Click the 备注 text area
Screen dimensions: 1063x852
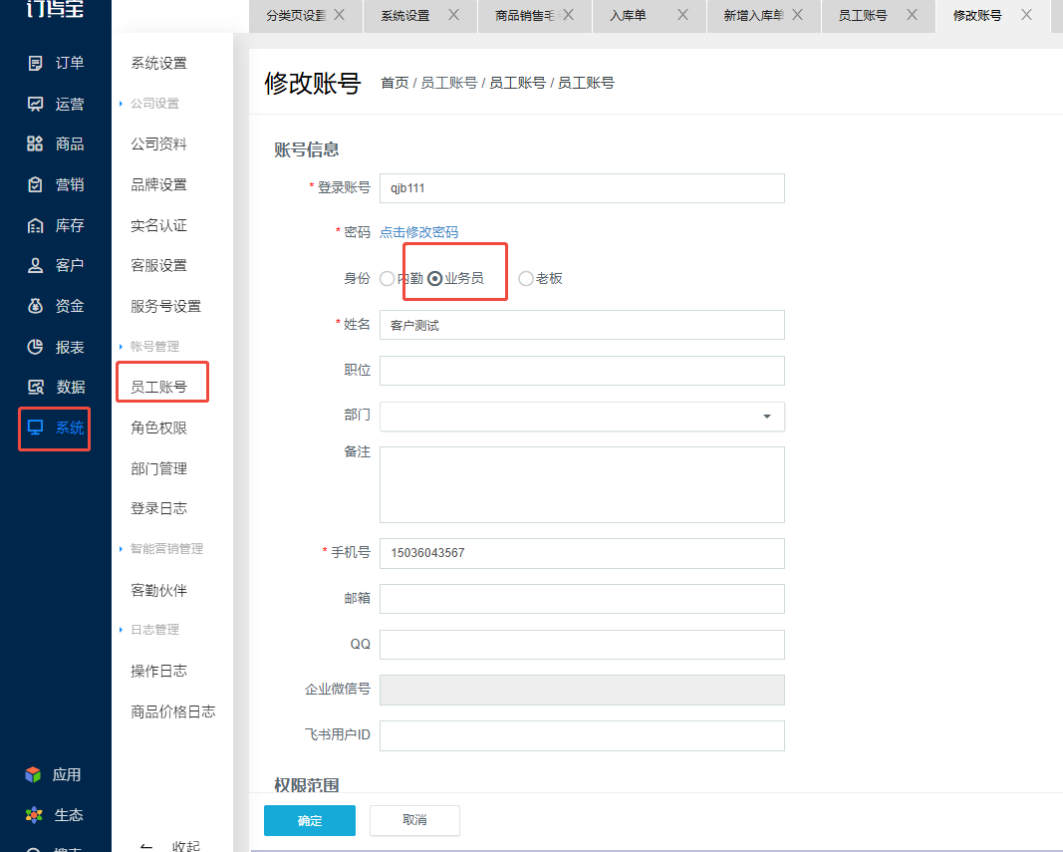click(582, 484)
